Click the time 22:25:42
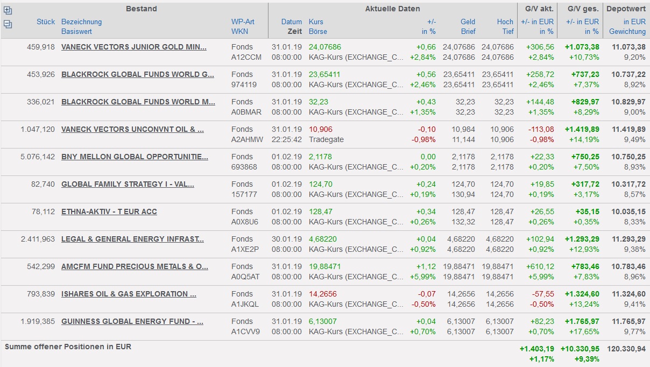Screen dimensions: 650x367 pos(287,139)
